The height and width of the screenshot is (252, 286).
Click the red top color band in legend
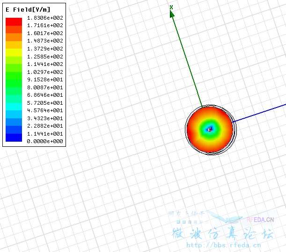click(x=14, y=22)
